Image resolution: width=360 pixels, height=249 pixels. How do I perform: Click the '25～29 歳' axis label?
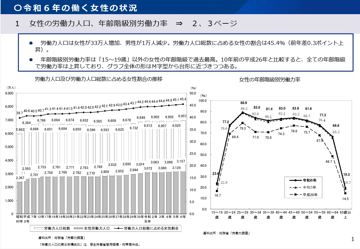click(243, 215)
